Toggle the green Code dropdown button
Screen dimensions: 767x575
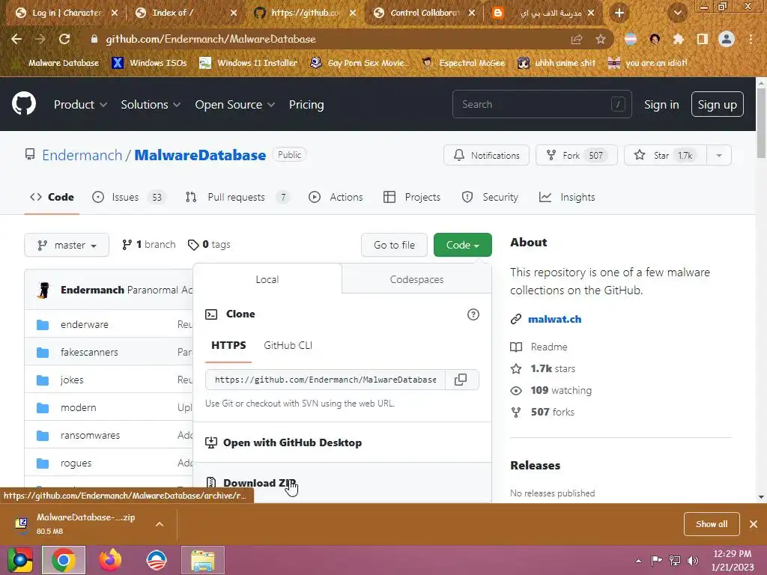click(x=462, y=245)
